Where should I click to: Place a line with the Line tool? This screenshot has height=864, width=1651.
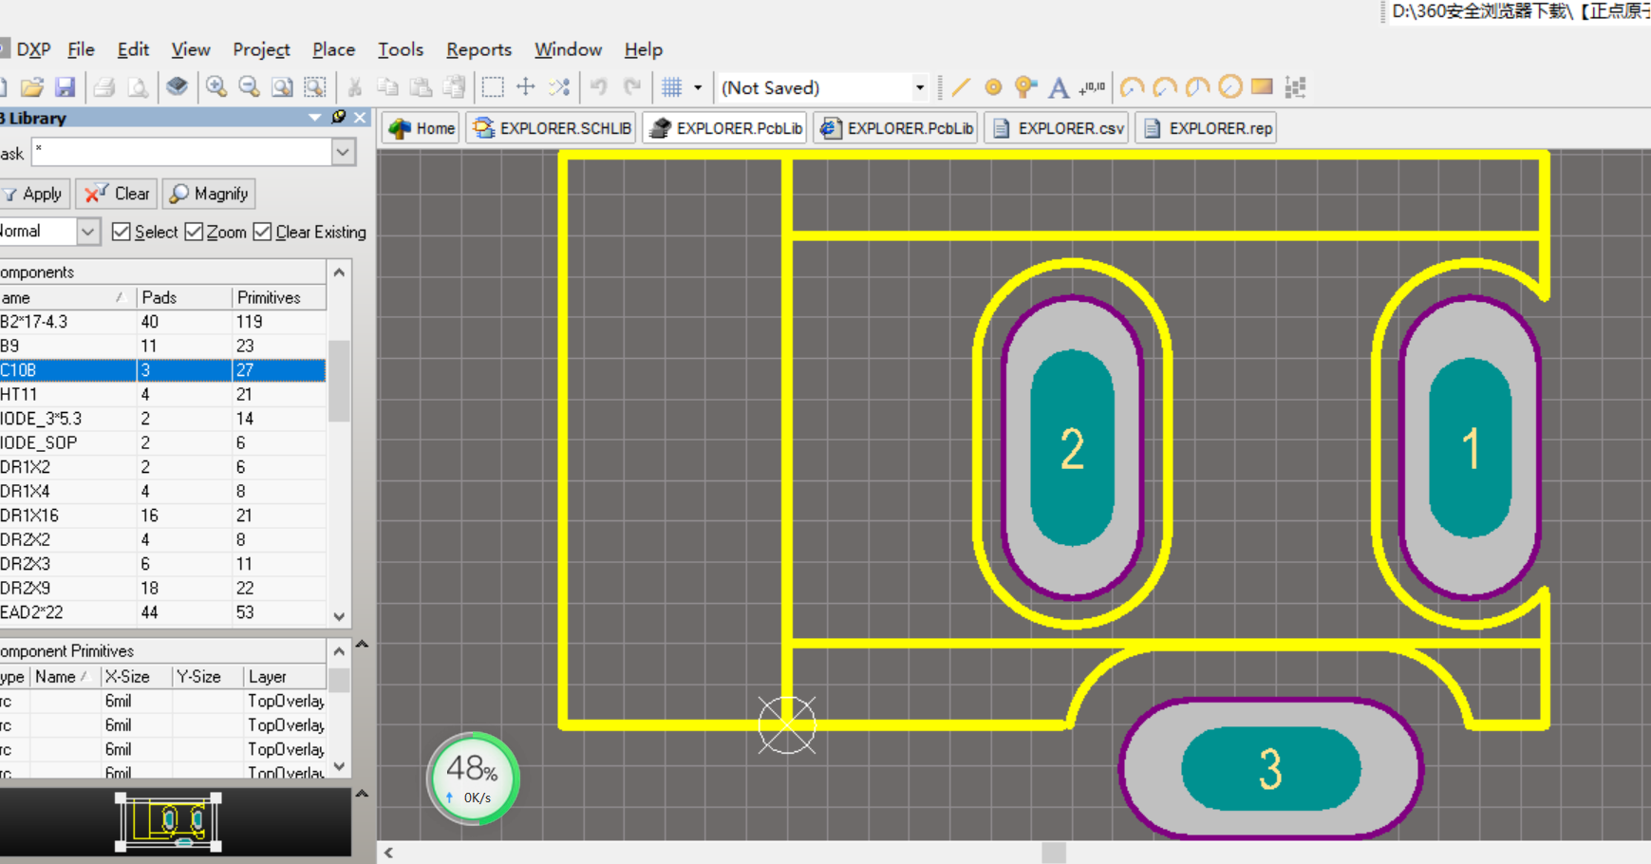(961, 87)
